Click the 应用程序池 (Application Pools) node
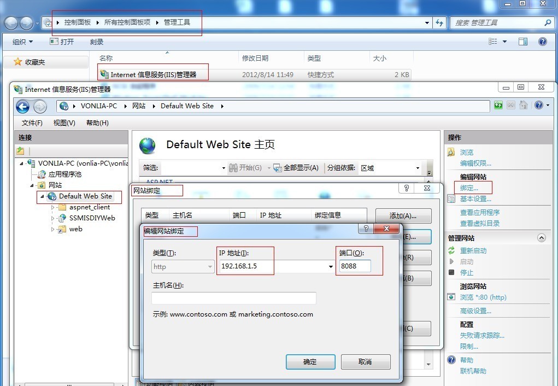Image resolution: width=558 pixels, height=386 pixels. 64,174
